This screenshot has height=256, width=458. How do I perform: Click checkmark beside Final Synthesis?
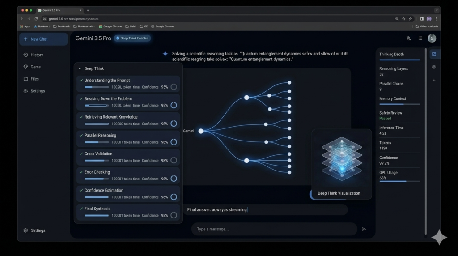click(x=81, y=209)
